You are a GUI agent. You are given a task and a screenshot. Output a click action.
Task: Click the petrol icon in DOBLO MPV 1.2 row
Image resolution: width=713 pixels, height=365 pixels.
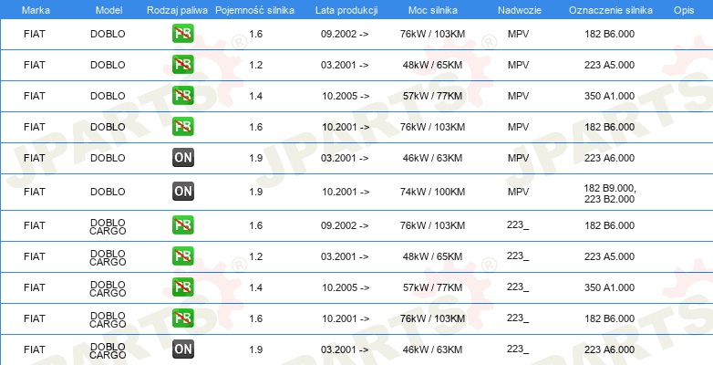point(182,65)
